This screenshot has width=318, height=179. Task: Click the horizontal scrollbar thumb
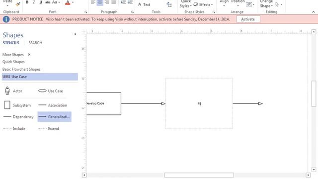point(199,175)
